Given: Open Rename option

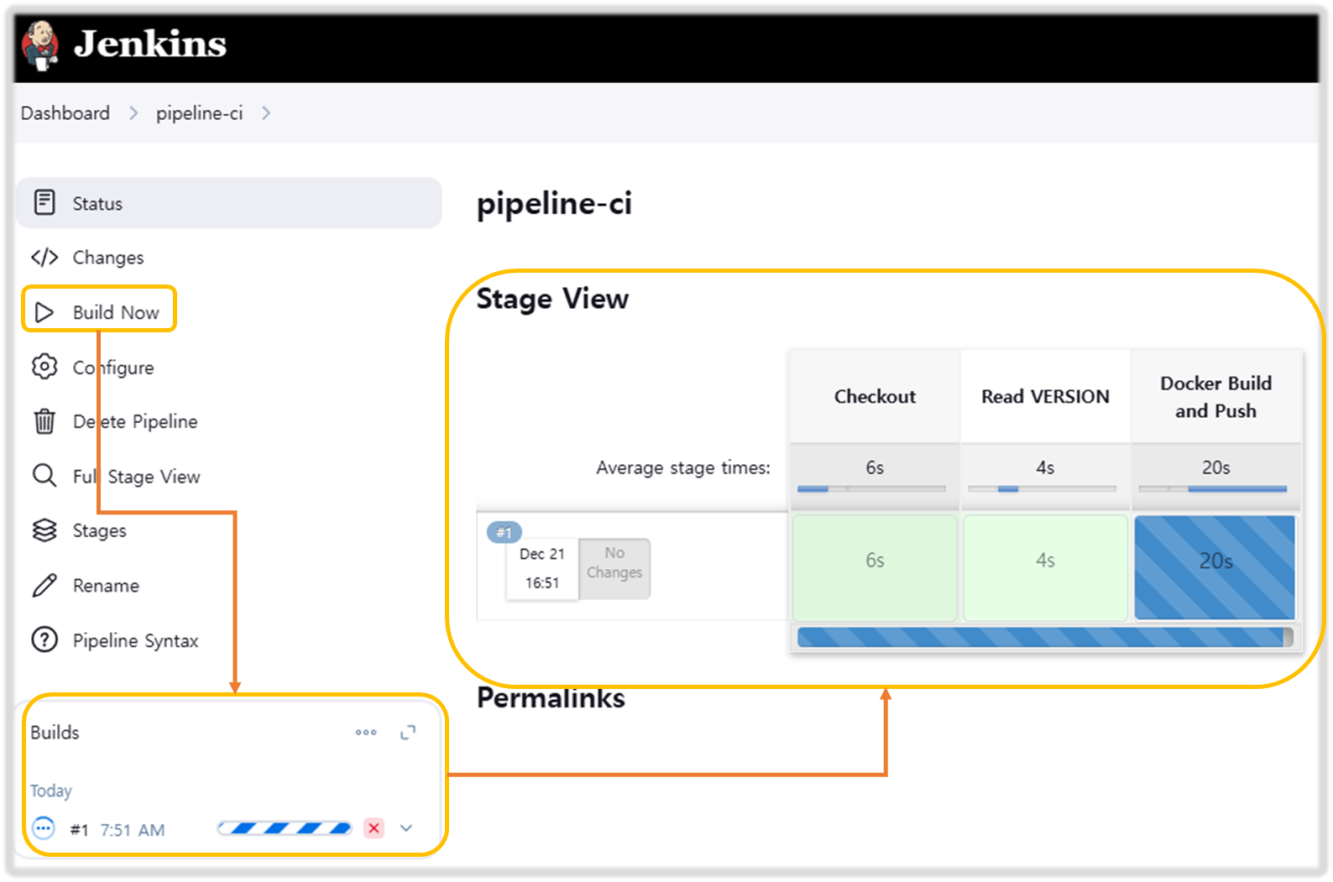Looking at the screenshot, I should click(106, 586).
